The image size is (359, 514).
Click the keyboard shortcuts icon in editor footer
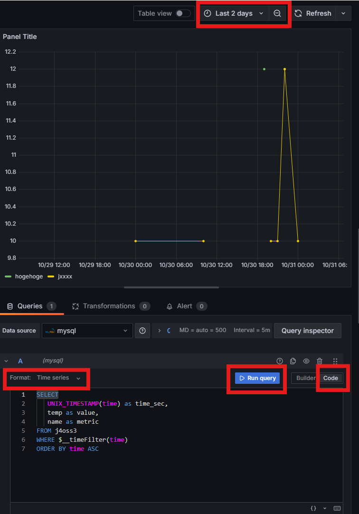[x=337, y=508]
